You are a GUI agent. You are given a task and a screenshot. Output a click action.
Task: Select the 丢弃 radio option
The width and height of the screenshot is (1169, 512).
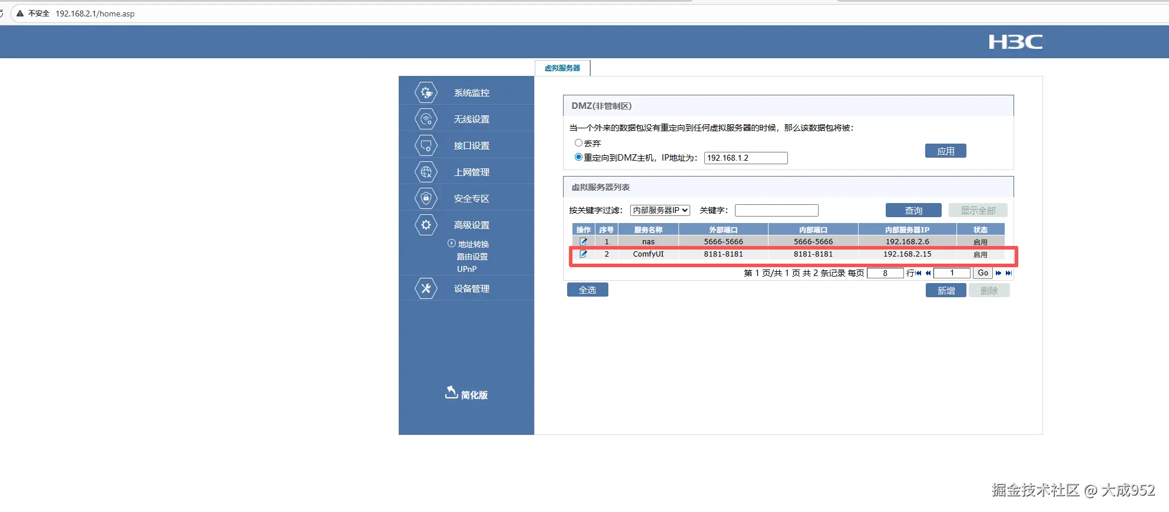coord(578,143)
